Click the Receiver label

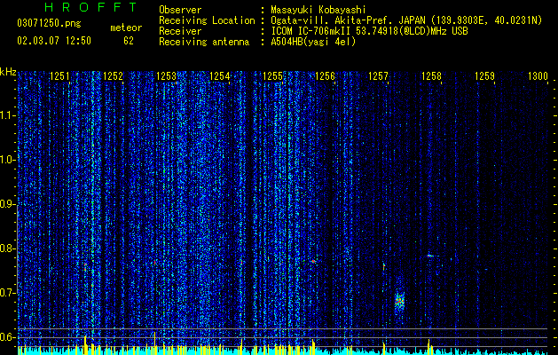click(x=180, y=31)
